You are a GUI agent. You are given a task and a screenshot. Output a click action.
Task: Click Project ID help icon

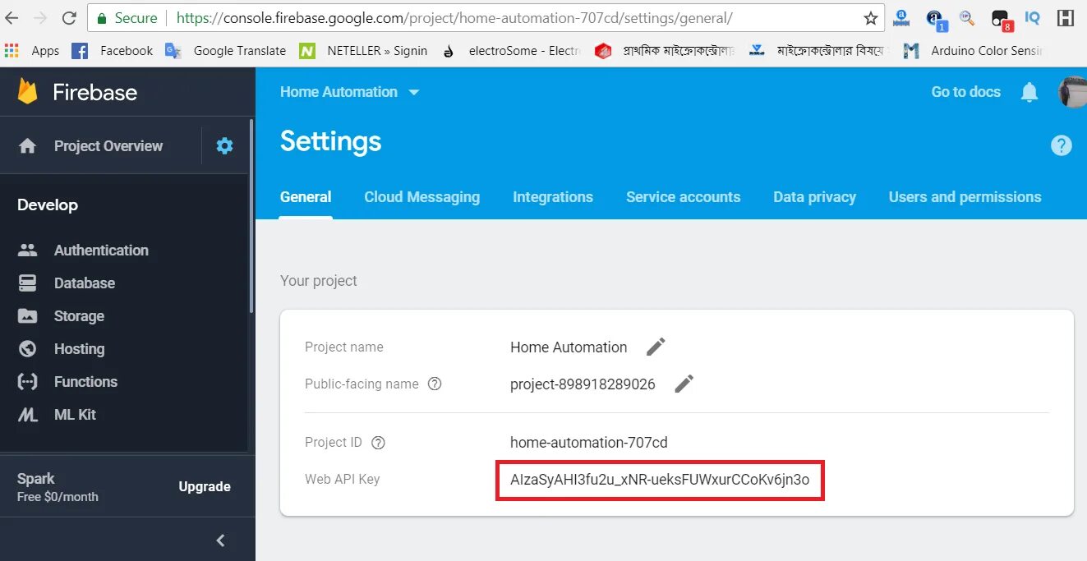378,443
